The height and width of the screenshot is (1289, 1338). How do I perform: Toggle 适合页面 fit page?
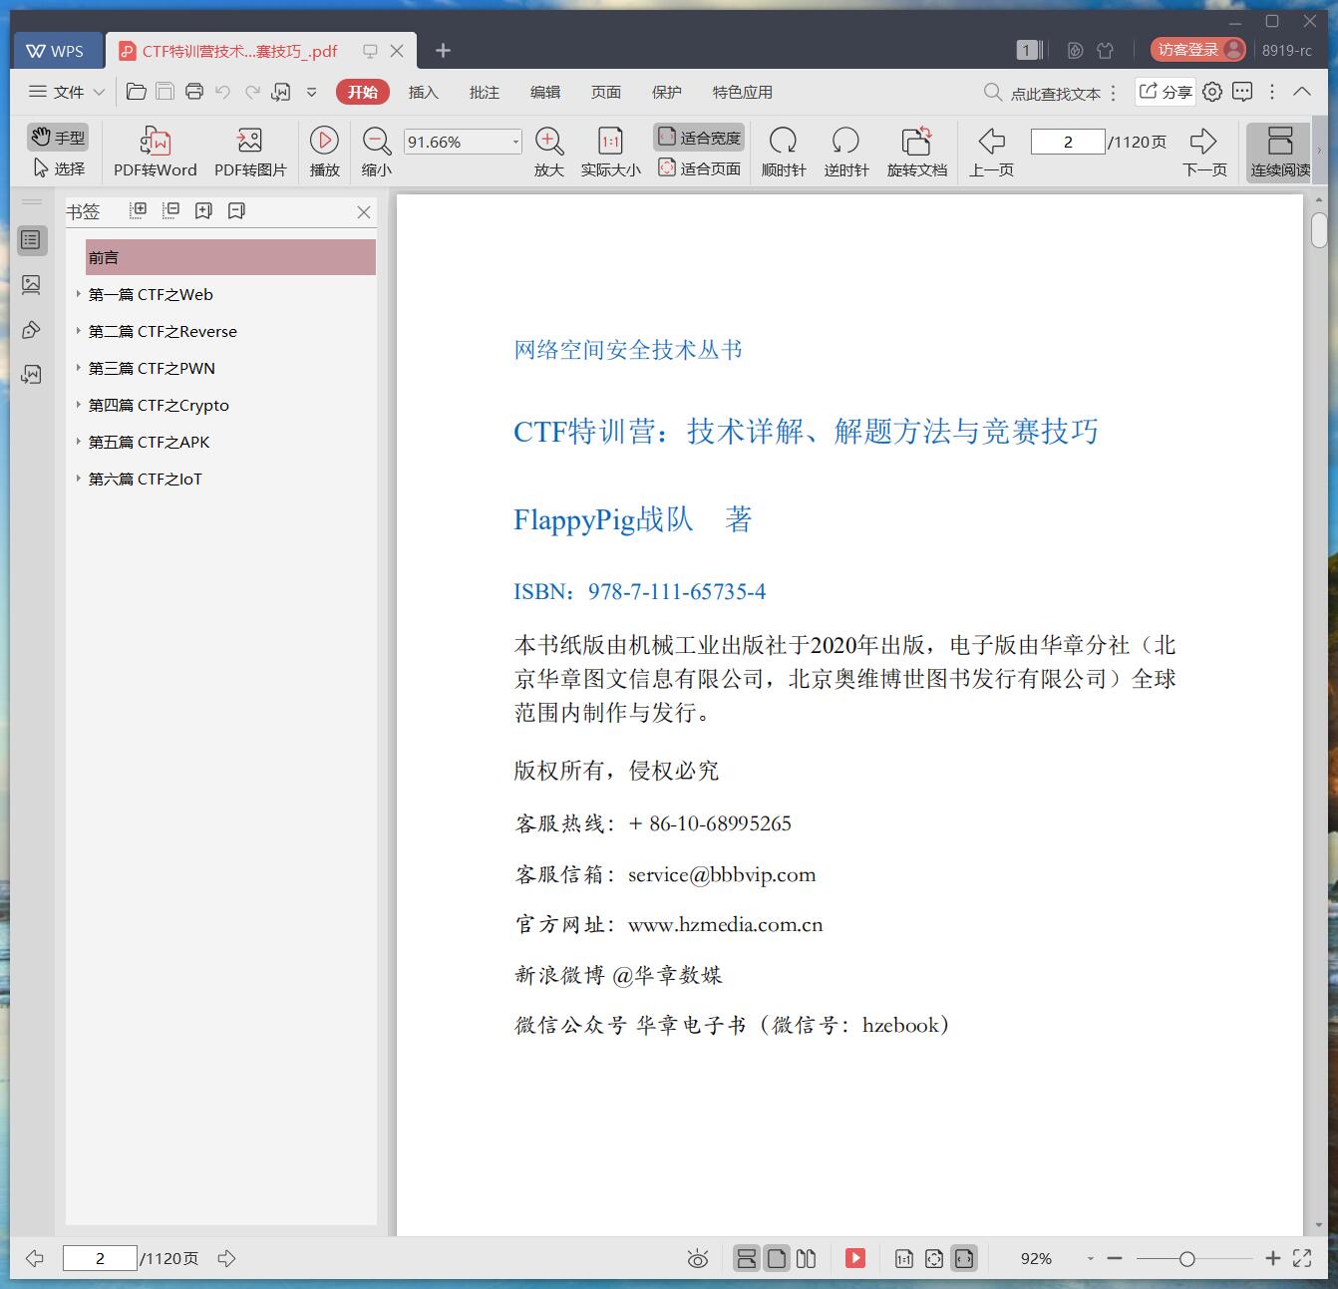pyautogui.click(x=699, y=168)
